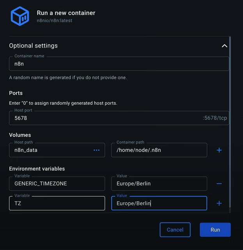Click the blue container cube icon
This screenshot has width=243, height=250.
click(x=20, y=16)
